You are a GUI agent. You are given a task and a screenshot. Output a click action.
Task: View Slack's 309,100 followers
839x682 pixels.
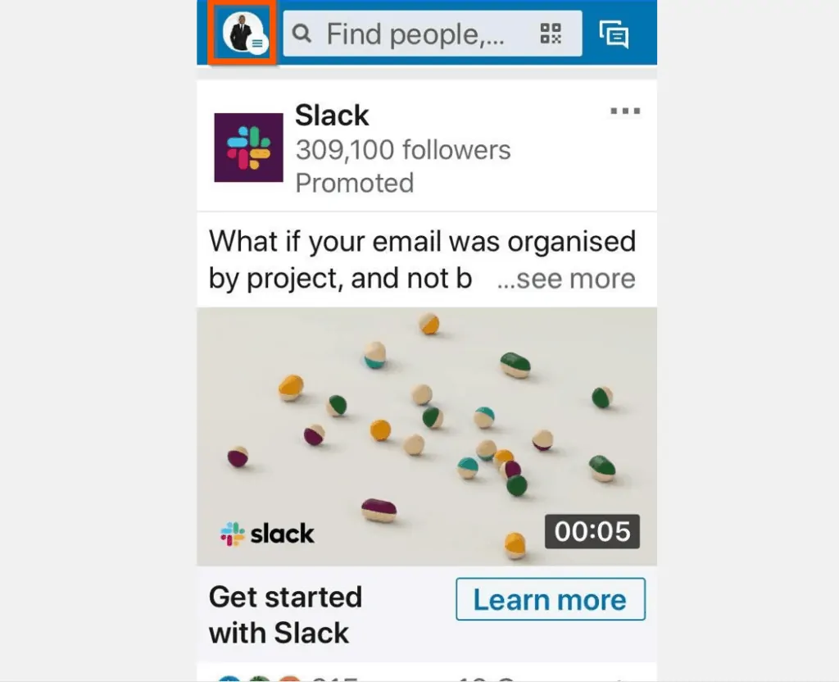point(403,150)
